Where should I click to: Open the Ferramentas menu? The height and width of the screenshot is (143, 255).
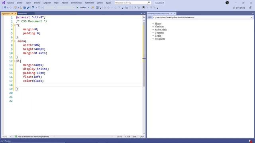pyautogui.click(x=76, y=3)
